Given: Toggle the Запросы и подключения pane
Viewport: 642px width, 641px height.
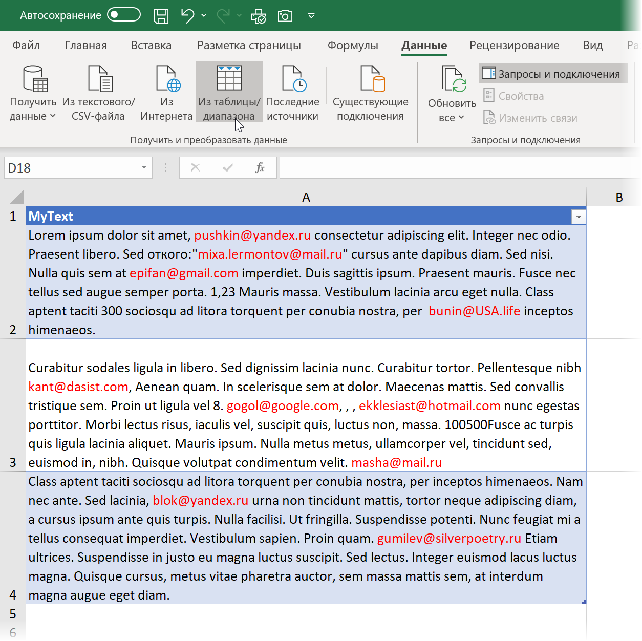Looking at the screenshot, I should click(x=553, y=74).
